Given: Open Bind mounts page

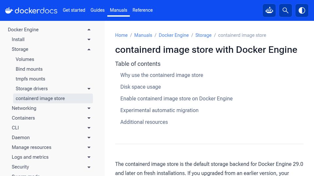Looking at the screenshot, I should pos(29,69).
